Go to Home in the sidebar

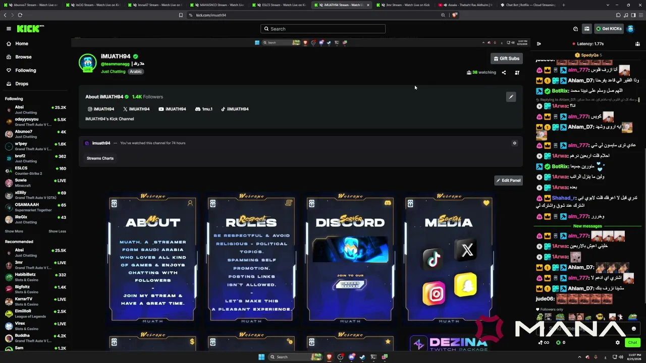coord(22,44)
